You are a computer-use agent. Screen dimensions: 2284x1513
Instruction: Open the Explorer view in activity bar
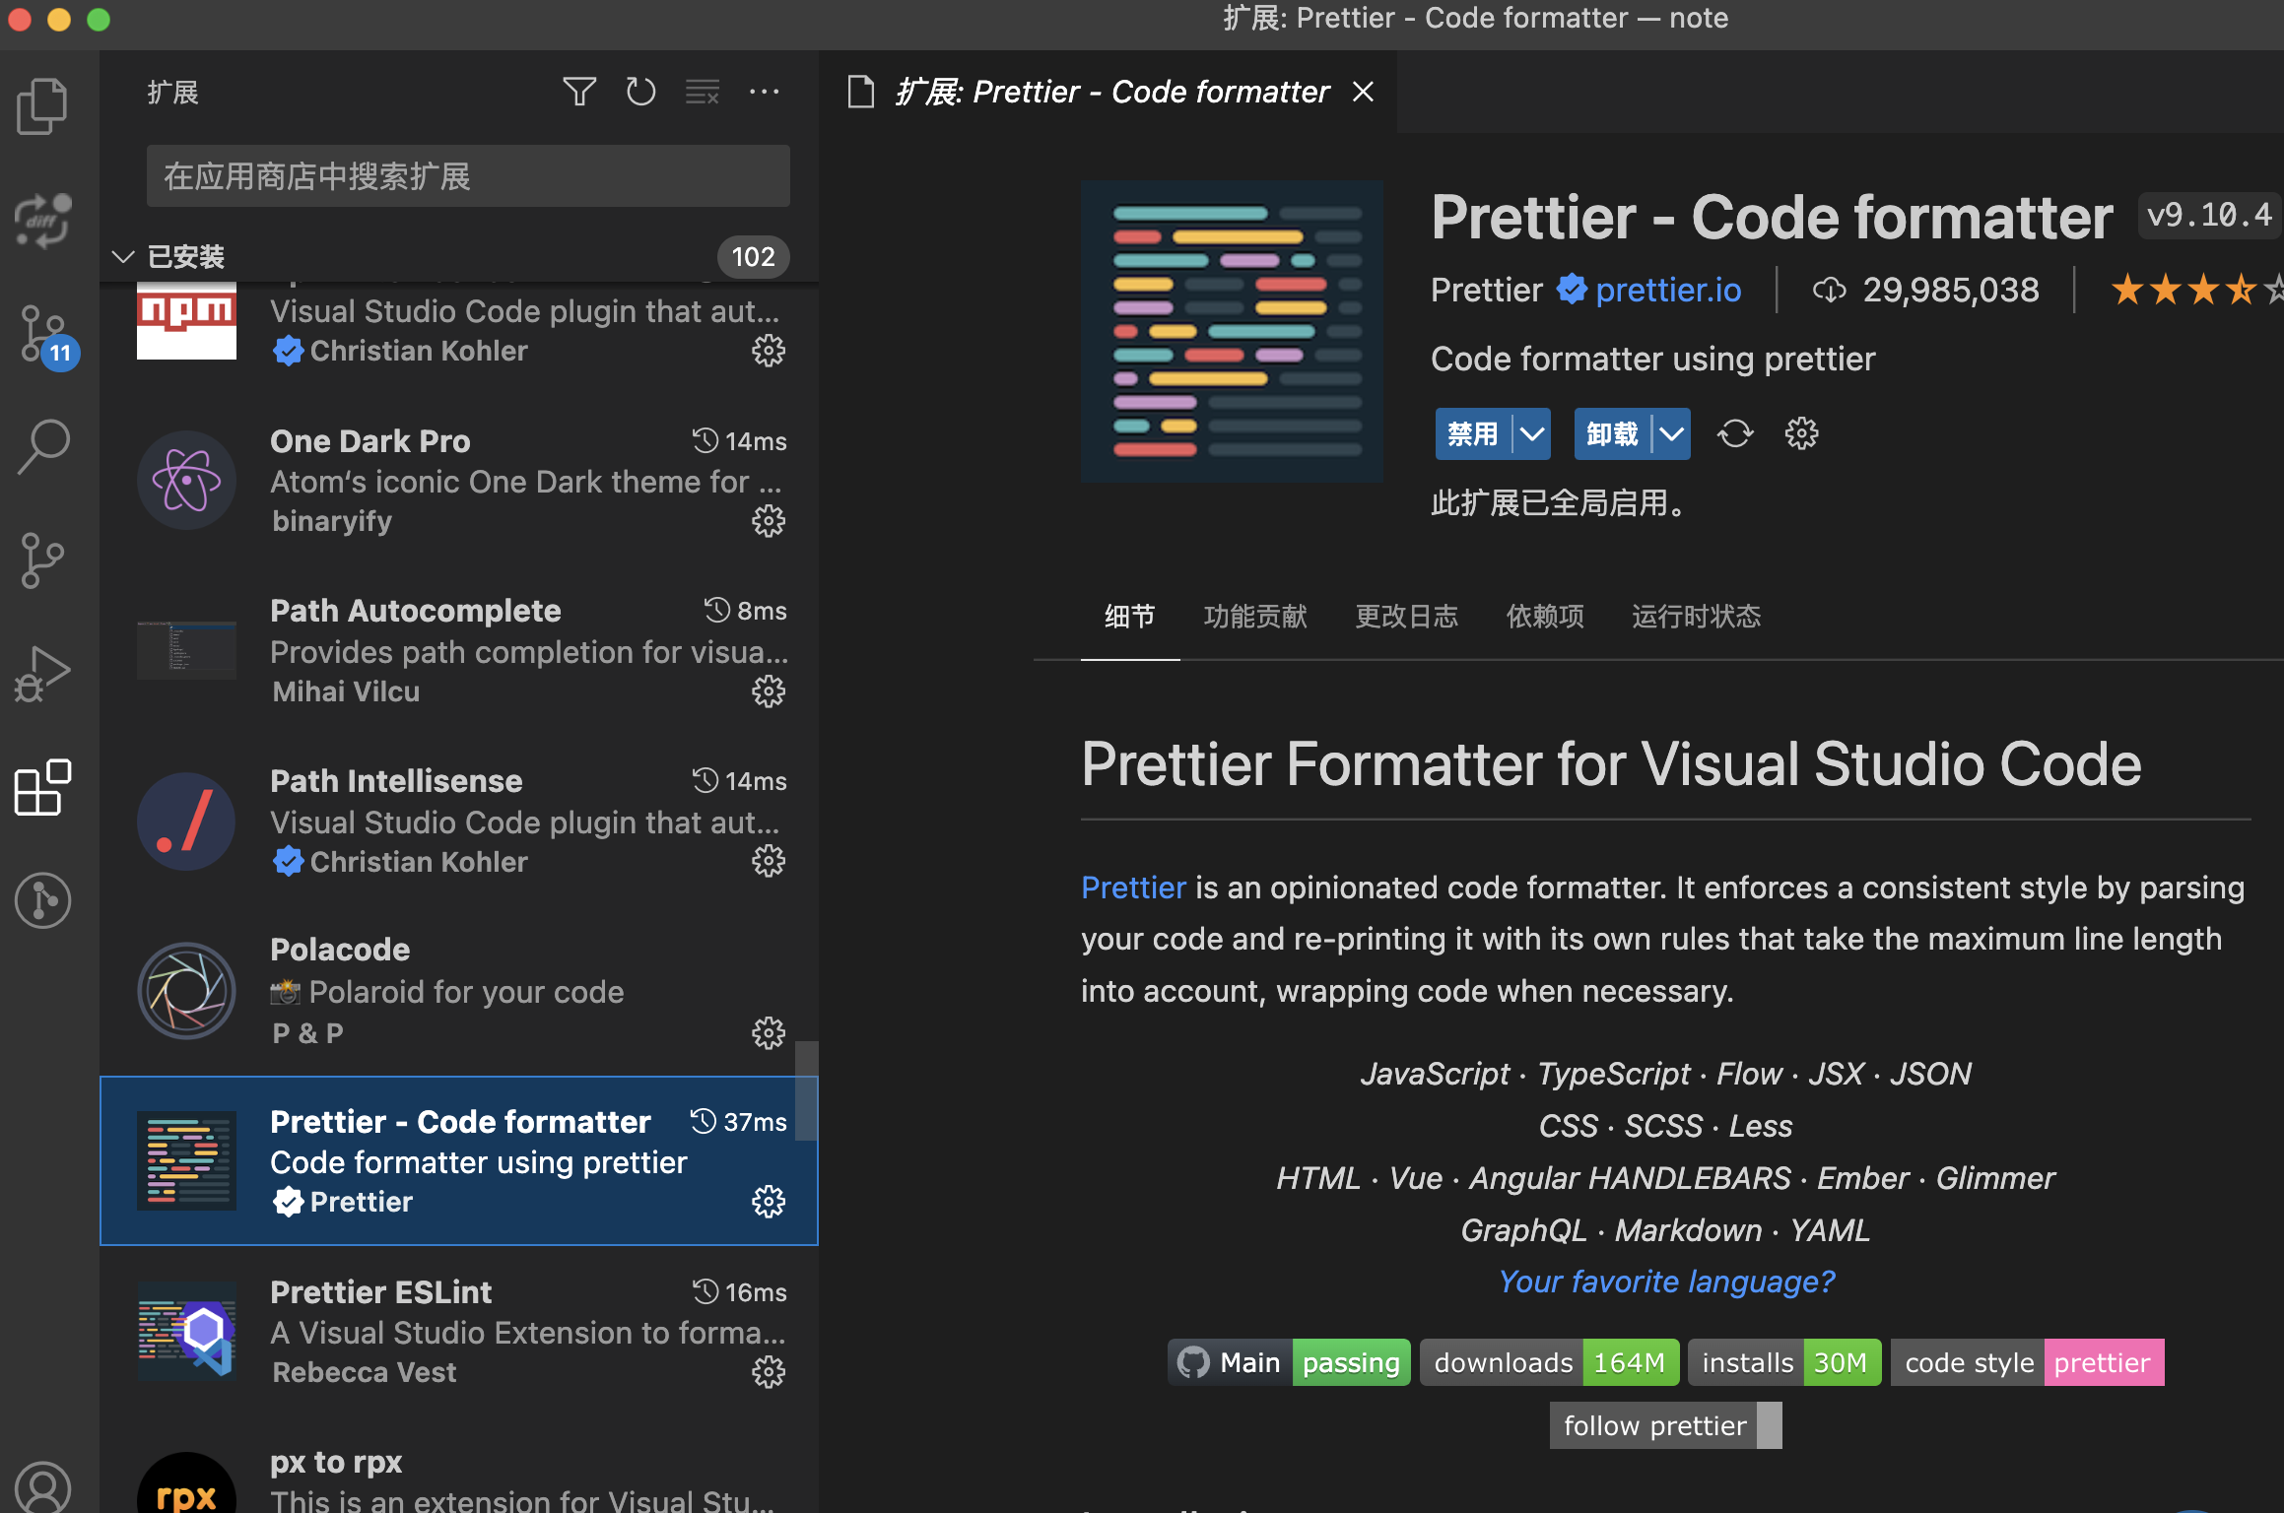[x=42, y=105]
